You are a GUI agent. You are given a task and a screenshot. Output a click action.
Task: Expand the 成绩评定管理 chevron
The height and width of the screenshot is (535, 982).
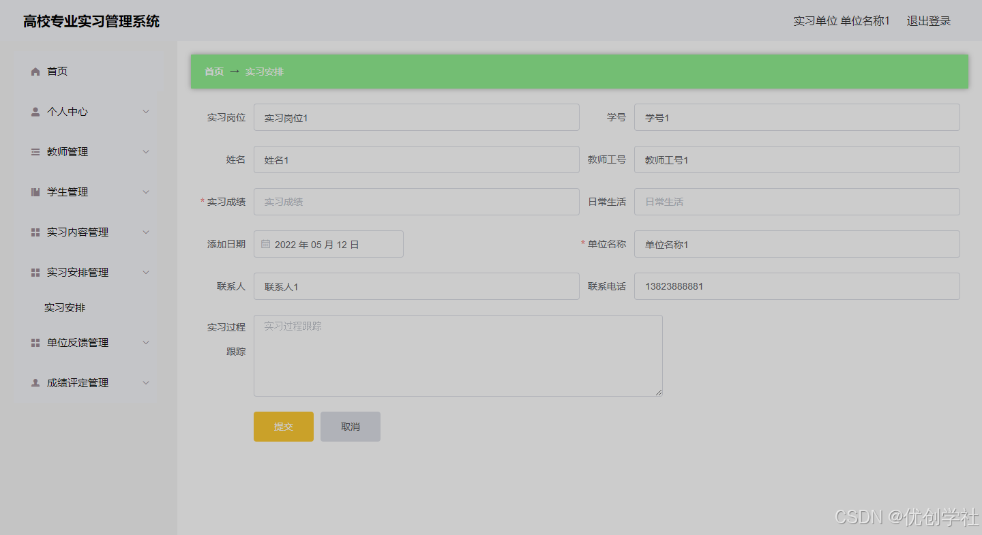(x=146, y=383)
